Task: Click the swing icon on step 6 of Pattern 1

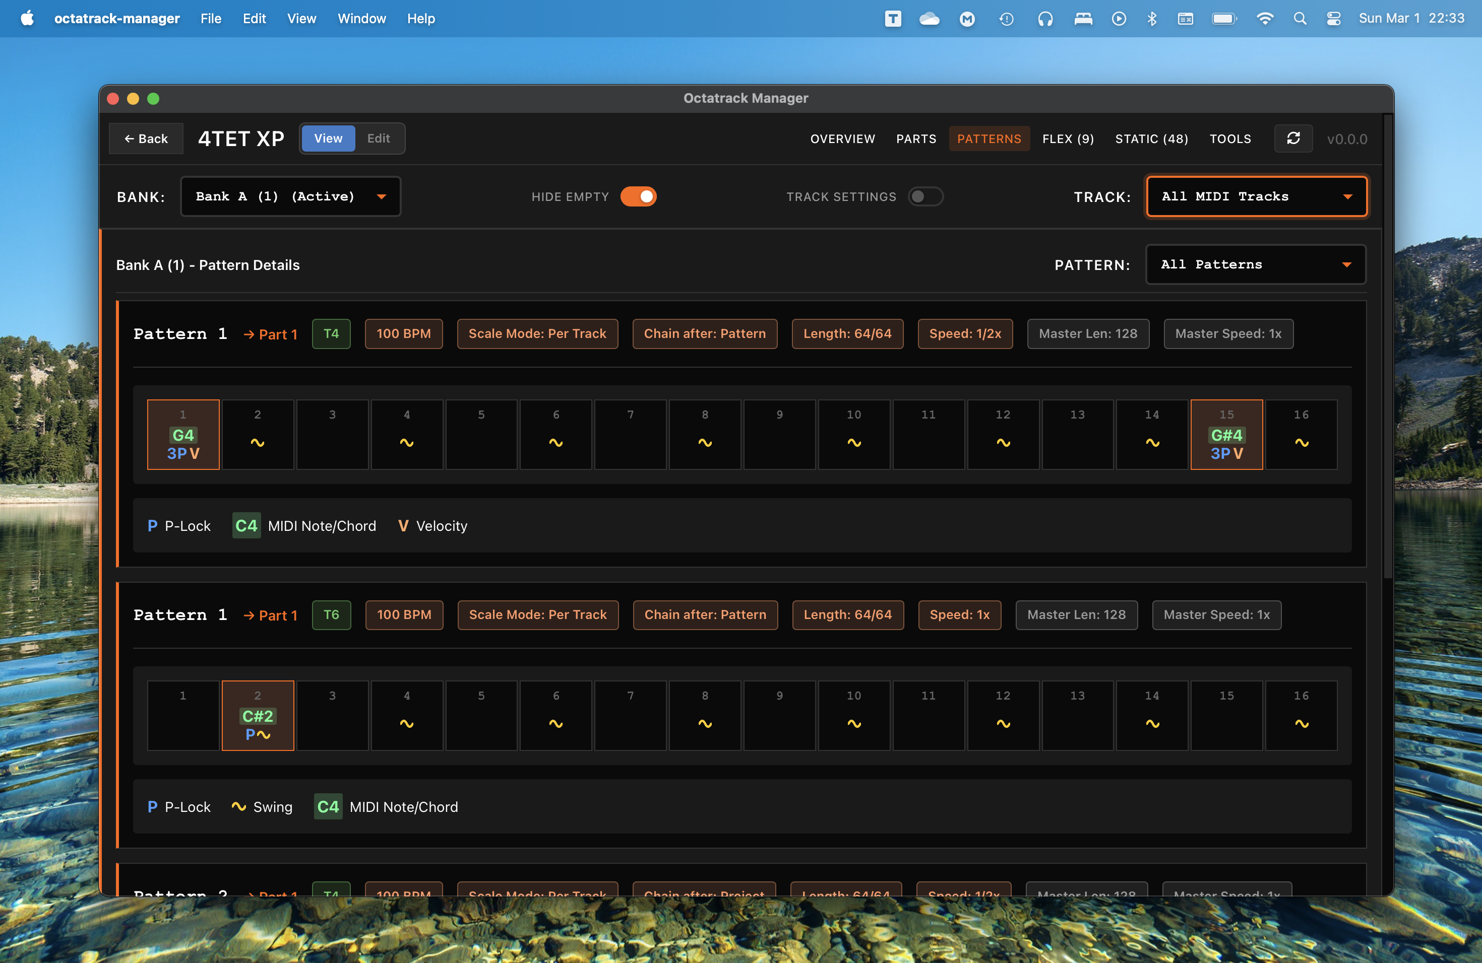Action: pyautogui.click(x=555, y=442)
